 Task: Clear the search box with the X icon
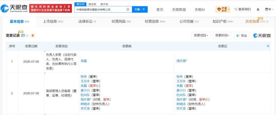point(128,10)
